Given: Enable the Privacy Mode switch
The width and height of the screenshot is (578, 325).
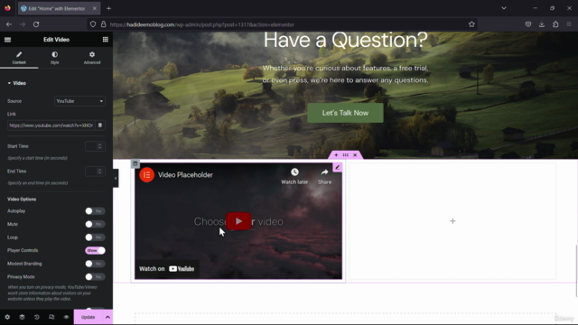Looking at the screenshot, I should tap(95, 277).
